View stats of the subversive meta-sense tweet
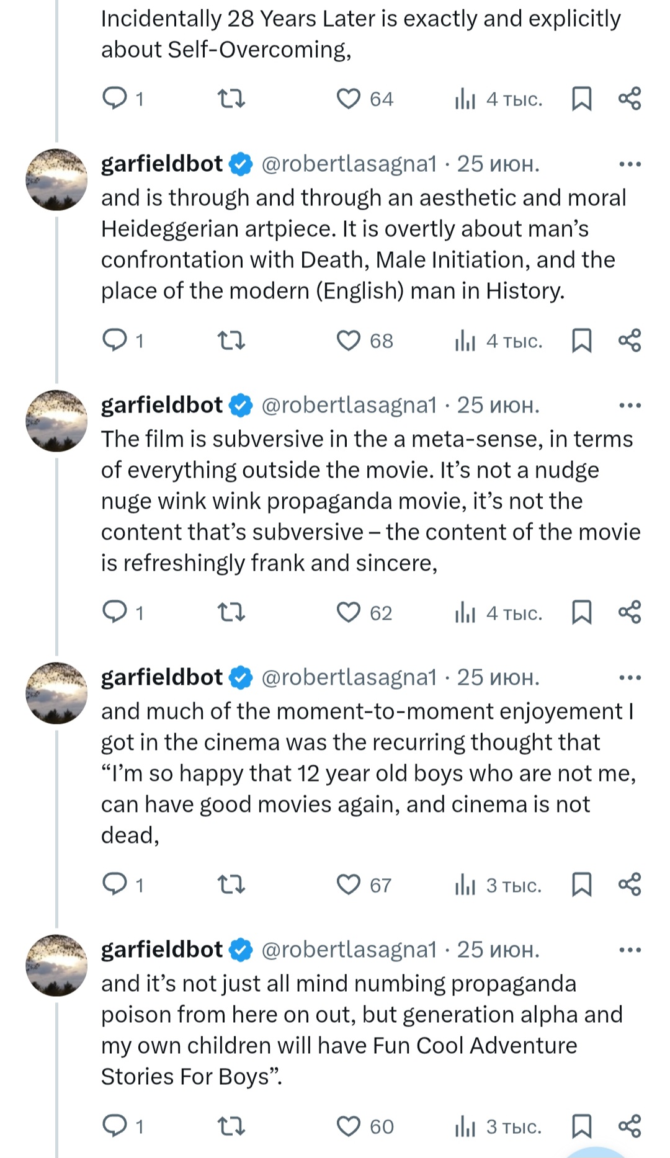The image size is (670, 1158). 465,613
